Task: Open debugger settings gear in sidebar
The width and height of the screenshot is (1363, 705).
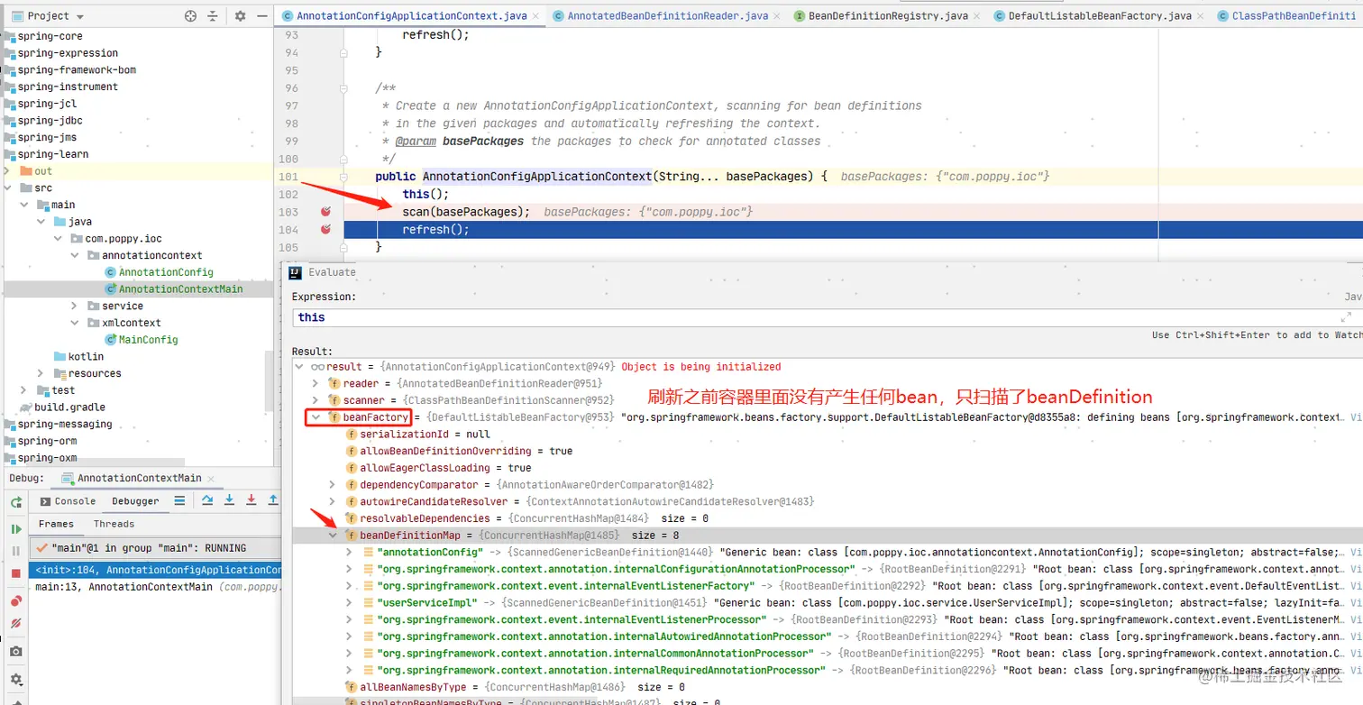Action: [x=15, y=680]
